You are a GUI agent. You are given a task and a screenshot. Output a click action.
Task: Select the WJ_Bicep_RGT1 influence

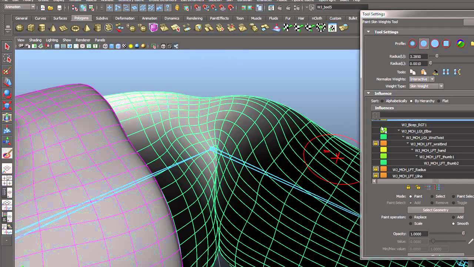414,125
